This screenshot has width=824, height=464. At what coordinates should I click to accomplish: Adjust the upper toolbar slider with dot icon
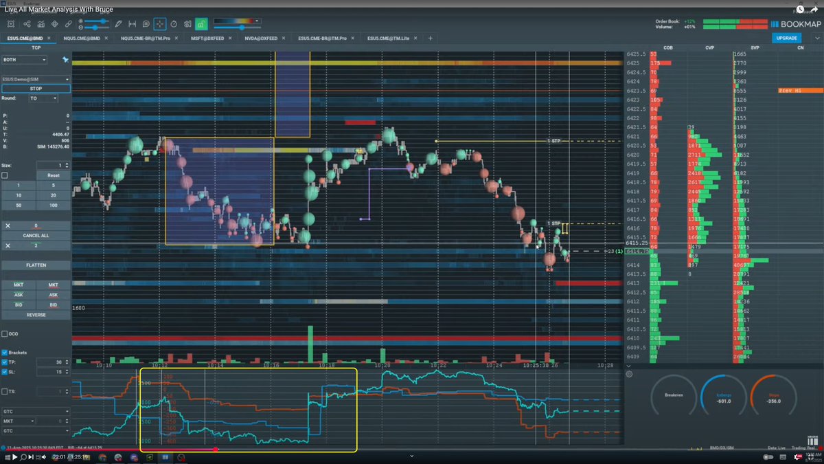click(97, 21)
